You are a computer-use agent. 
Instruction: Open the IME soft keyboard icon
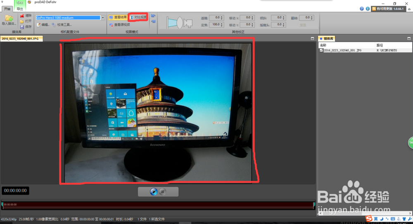[393, 219]
